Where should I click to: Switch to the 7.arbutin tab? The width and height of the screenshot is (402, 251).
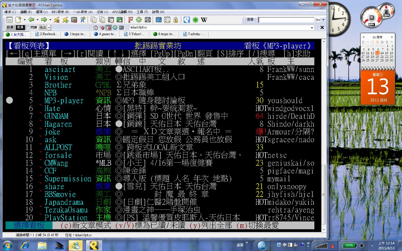coord(194,34)
